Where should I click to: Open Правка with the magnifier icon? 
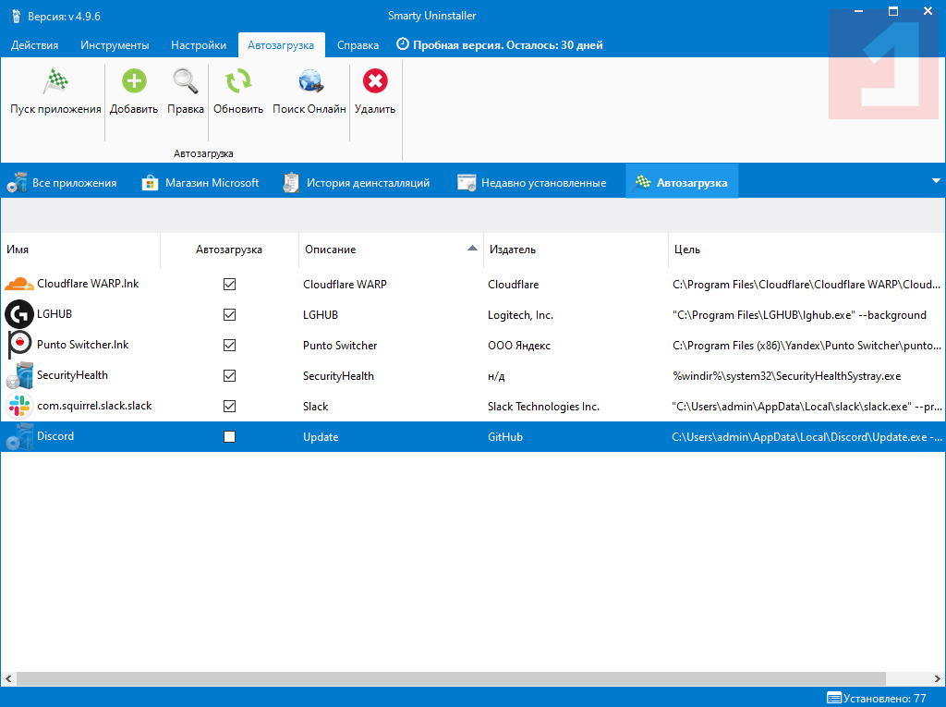(x=186, y=82)
